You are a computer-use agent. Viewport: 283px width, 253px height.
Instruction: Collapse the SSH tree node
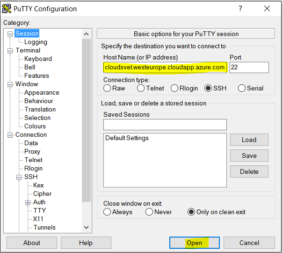pos(19,177)
